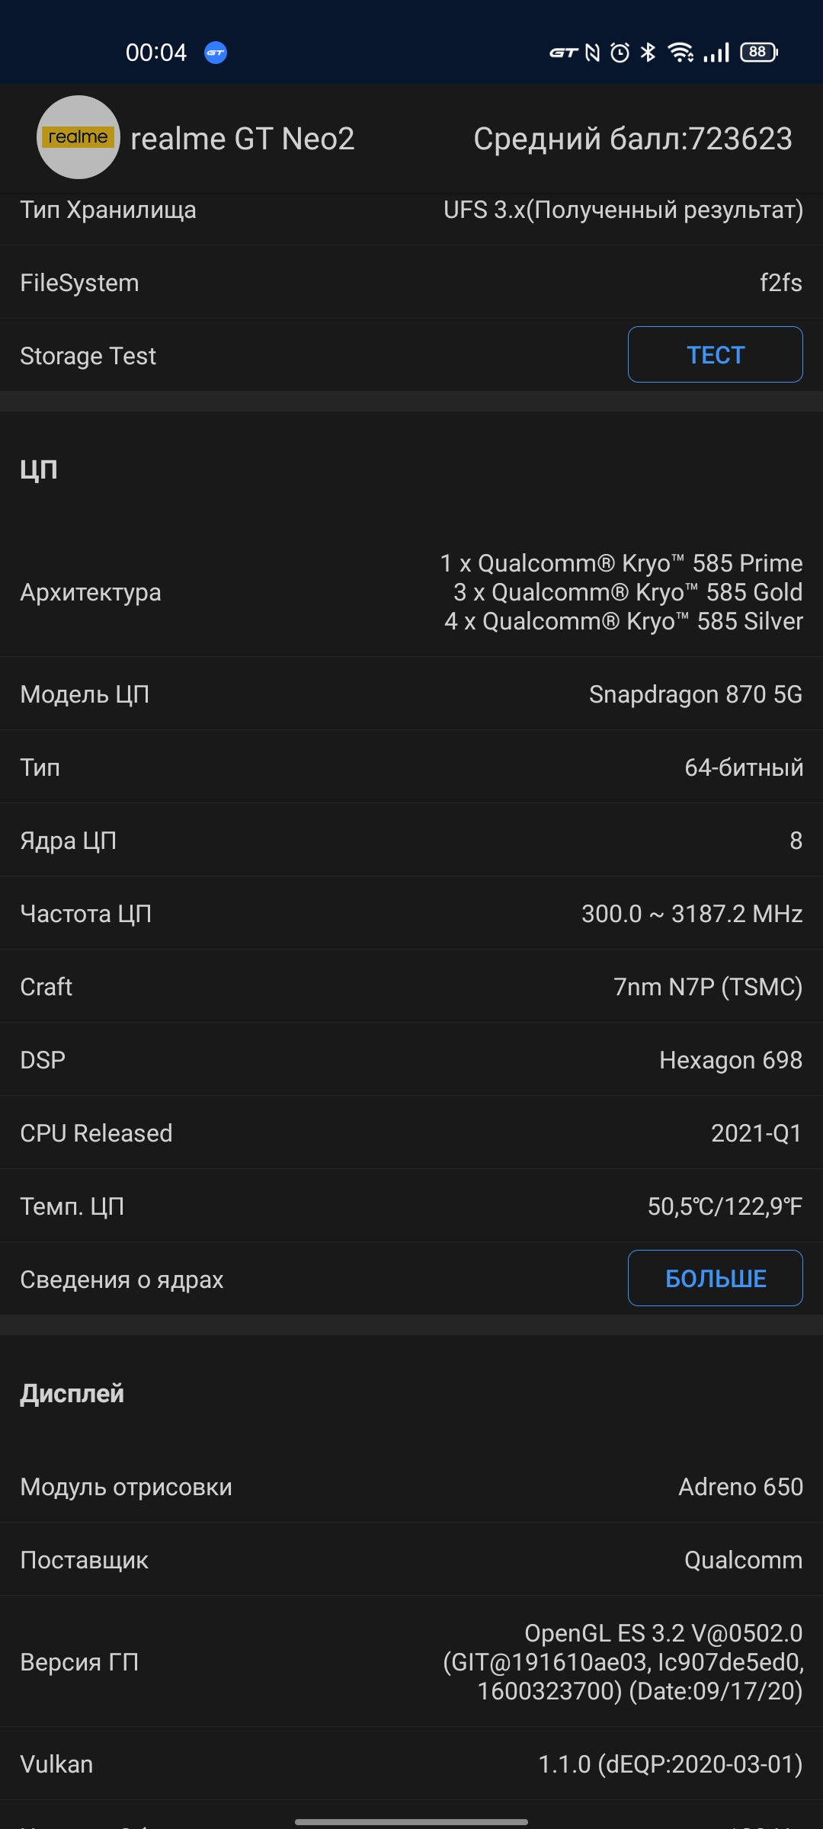Tap the NFC status bar icon
This screenshot has width=823, height=1829.
point(592,53)
